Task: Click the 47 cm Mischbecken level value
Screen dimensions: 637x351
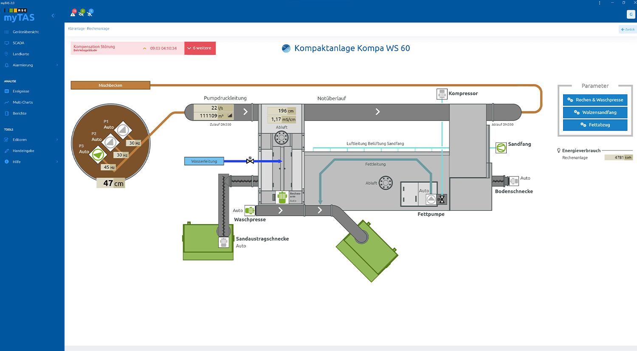Action: tap(111, 183)
